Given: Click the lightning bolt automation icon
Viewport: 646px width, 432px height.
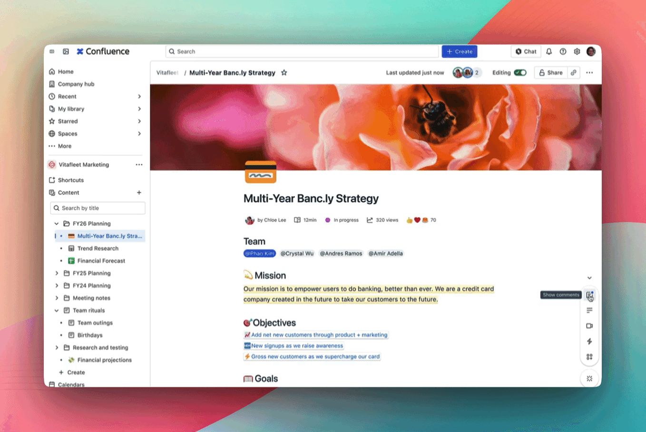Looking at the screenshot, I should [589, 341].
